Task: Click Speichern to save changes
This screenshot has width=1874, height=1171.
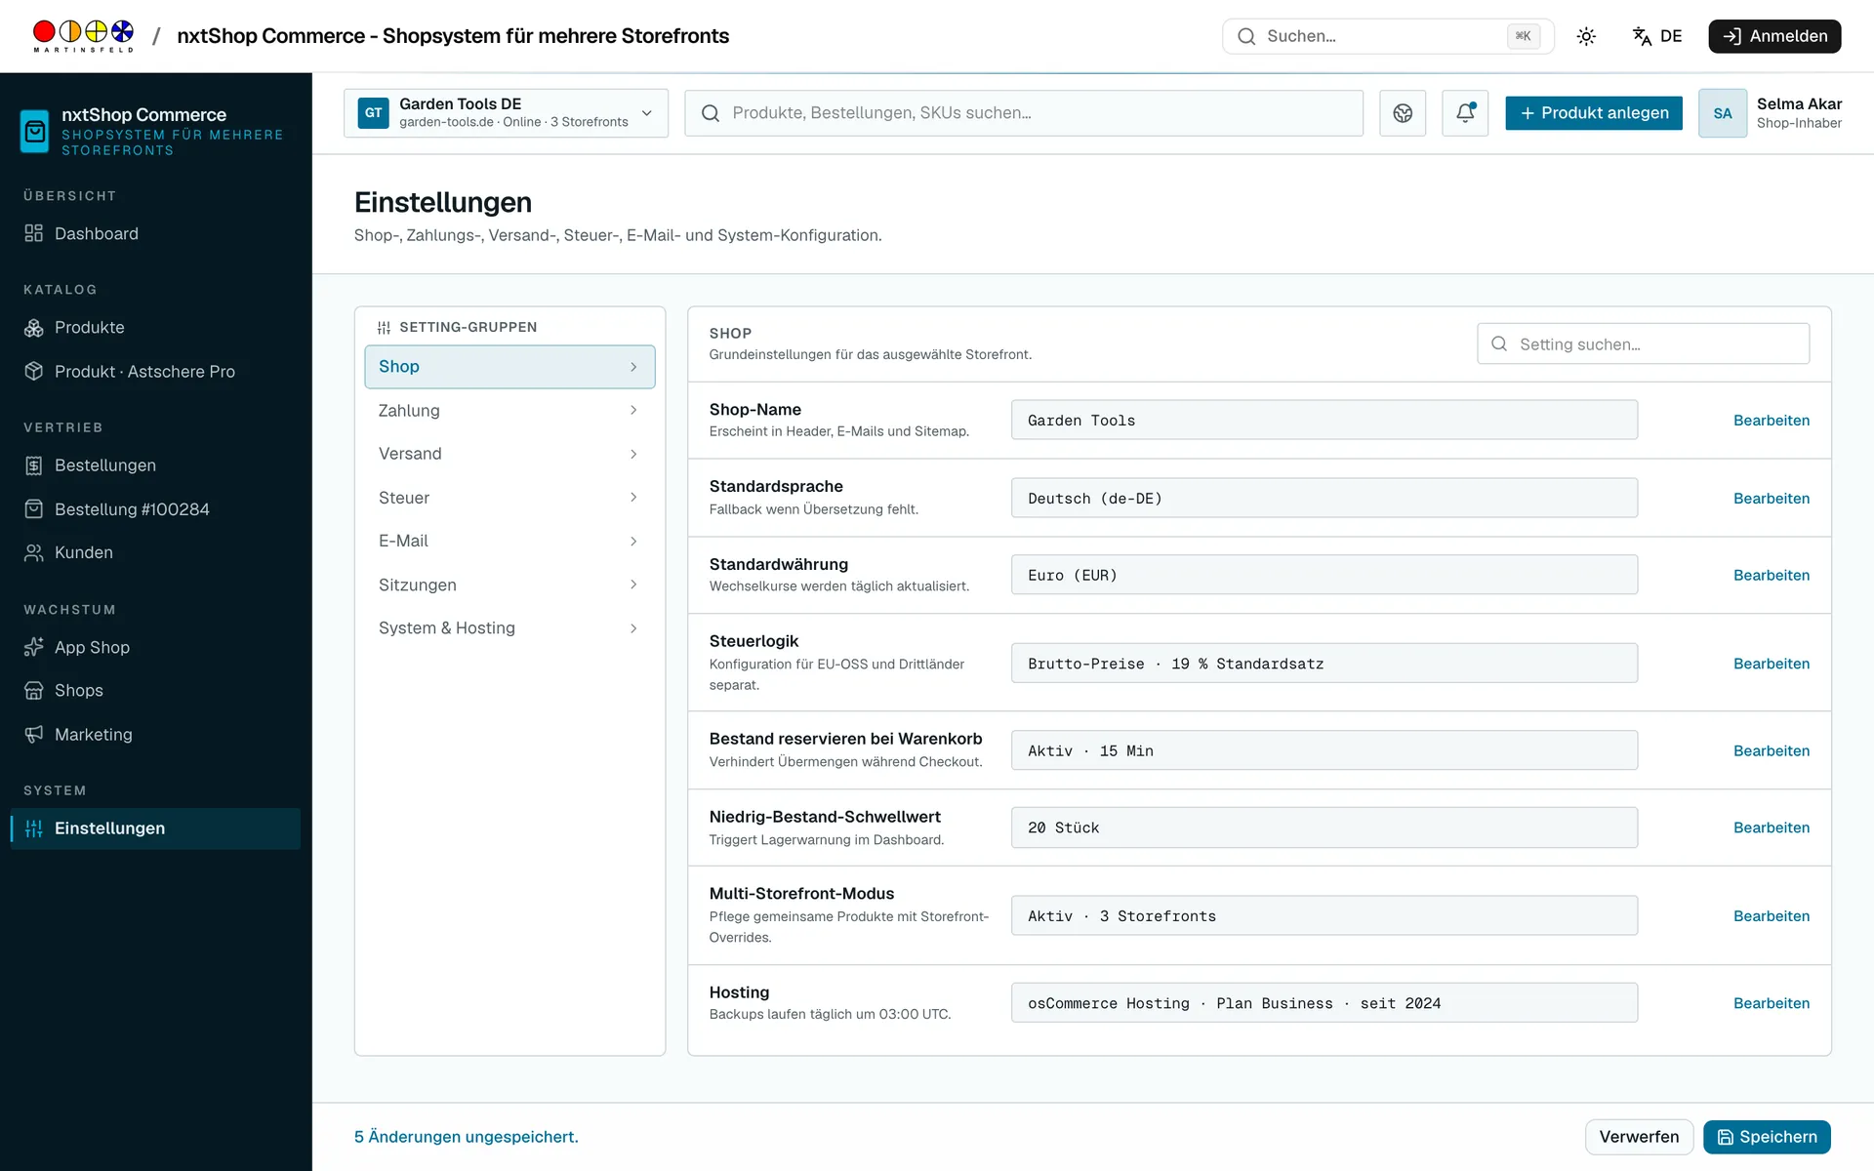Action: point(1767,1137)
